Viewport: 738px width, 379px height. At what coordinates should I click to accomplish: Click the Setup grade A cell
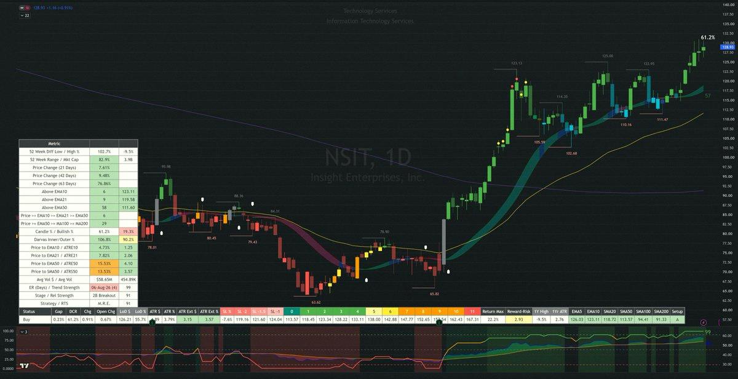pos(678,319)
